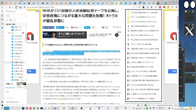Toggle the side panel visibility

click(x=2, y=105)
